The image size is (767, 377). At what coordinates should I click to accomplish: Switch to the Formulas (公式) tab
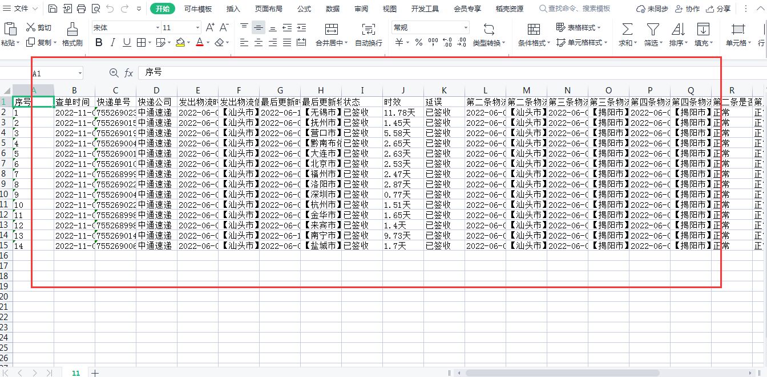pos(304,9)
